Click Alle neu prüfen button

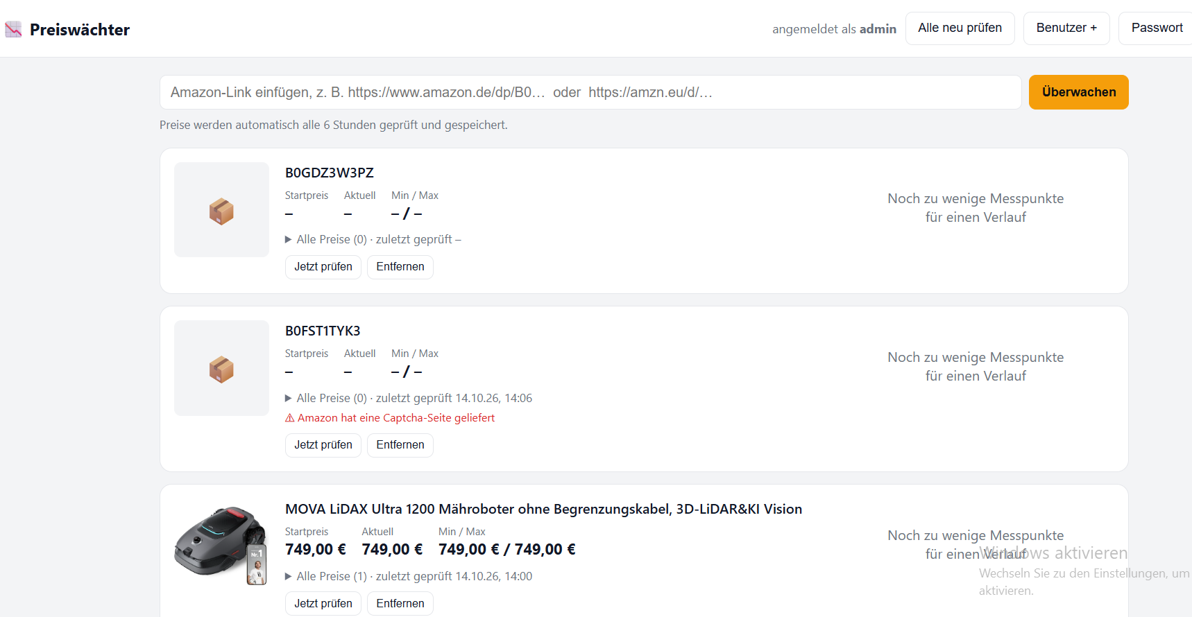(x=960, y=28)
